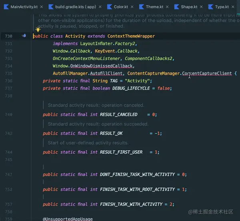This screenshot has height=221, width=240.
Task: Click the RESULT_OK constant
Action: click(111, 133)
